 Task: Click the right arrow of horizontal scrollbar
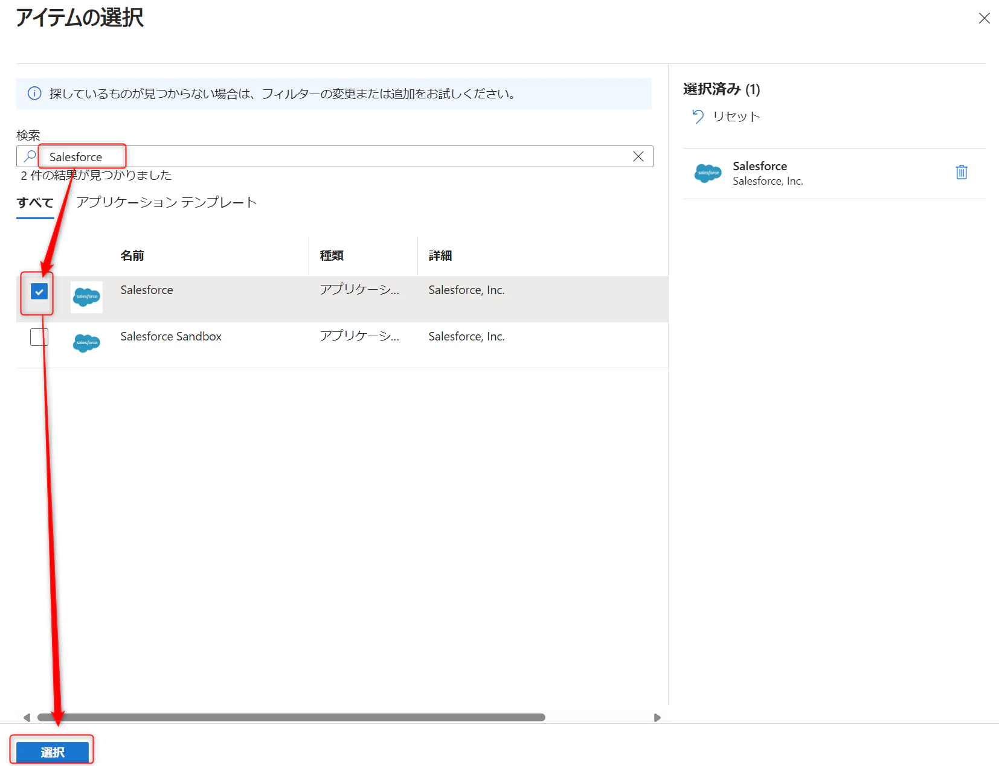[657, 718]
